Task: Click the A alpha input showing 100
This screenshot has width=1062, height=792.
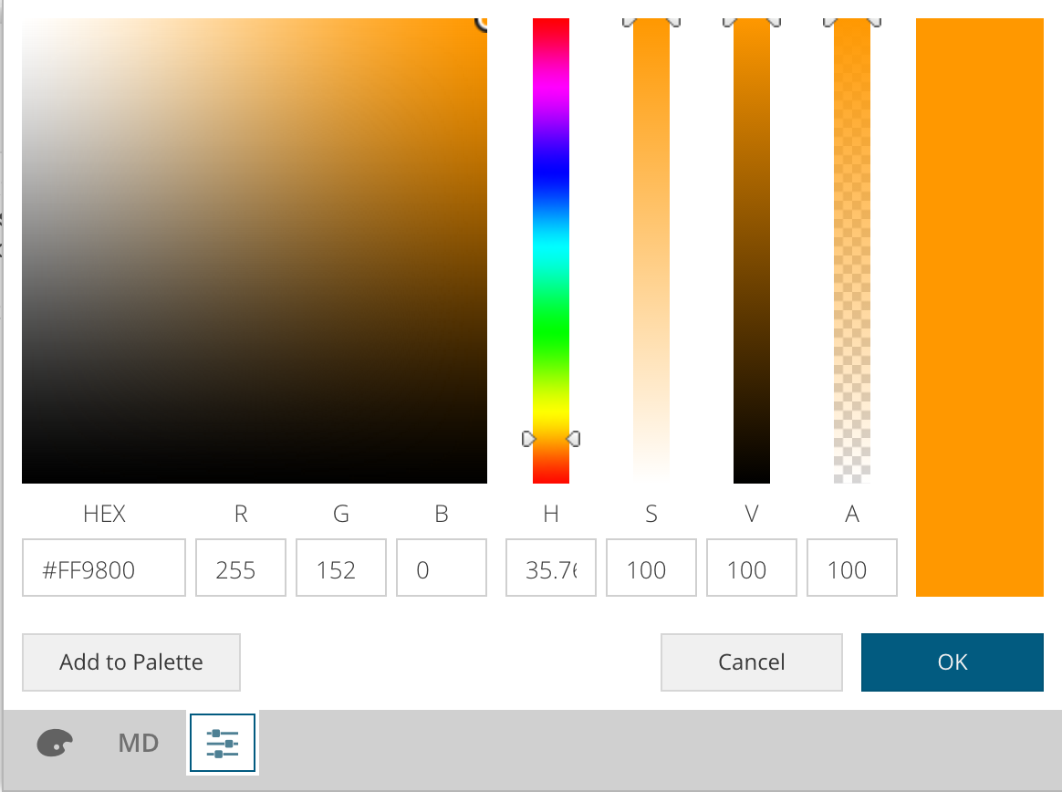Action: point(851,568)
